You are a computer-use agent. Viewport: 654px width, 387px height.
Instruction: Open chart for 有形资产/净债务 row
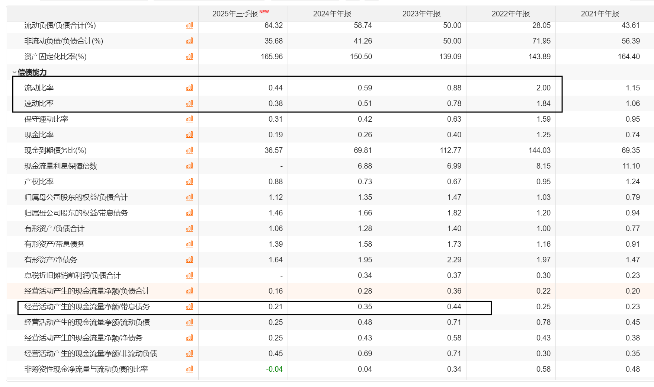point(189,260)
